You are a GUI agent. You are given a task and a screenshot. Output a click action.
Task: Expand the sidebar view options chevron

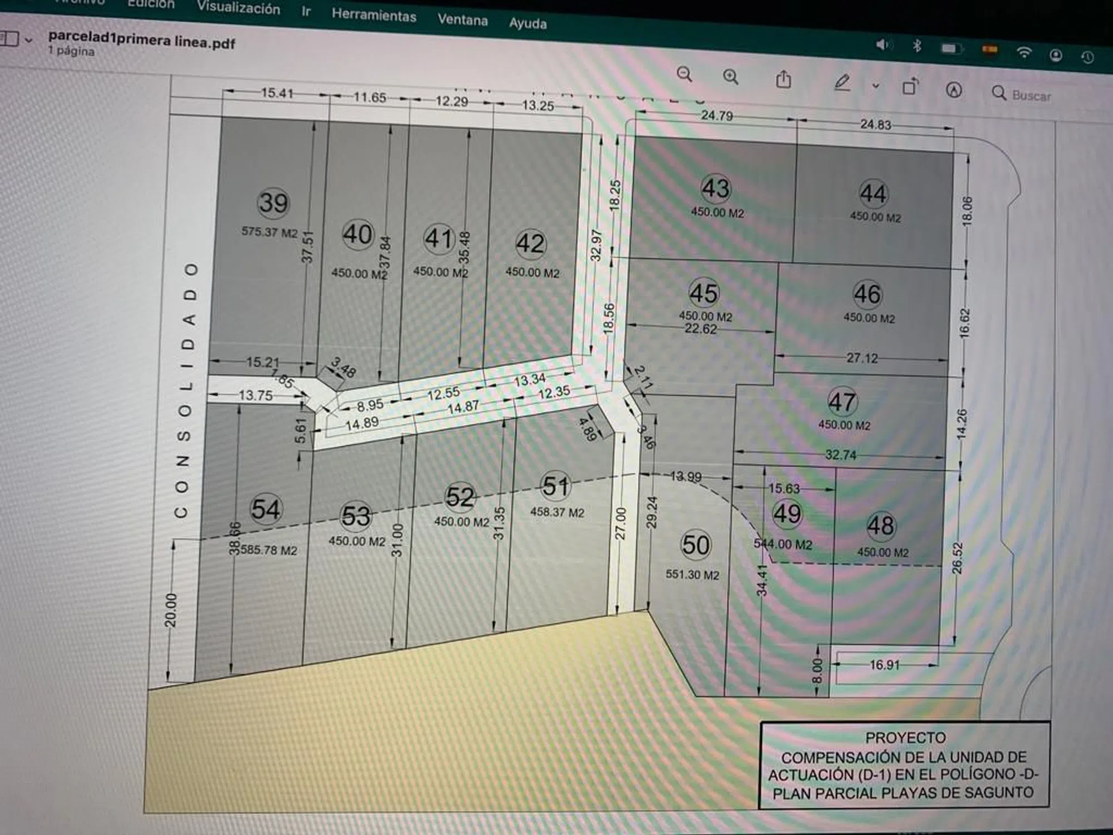click(x=29, y=40)
